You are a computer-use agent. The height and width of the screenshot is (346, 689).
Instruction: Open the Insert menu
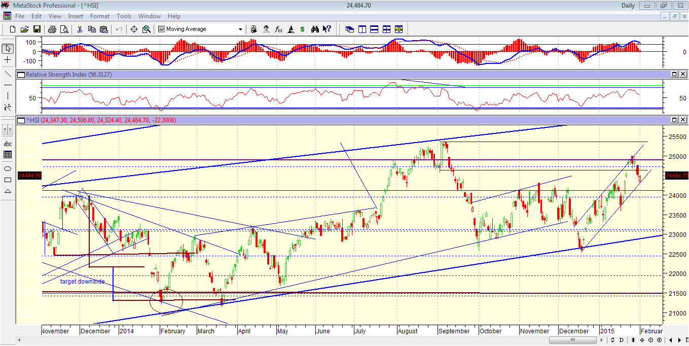(76, 16)
